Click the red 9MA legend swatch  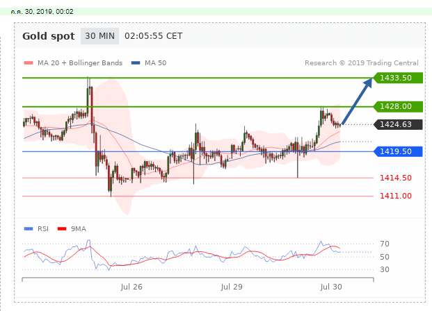(x=62, y=229)
